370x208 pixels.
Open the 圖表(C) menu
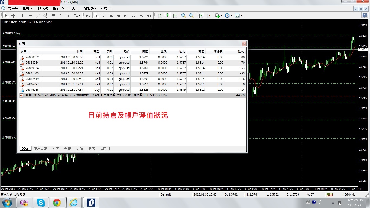[x=58, y=8]
